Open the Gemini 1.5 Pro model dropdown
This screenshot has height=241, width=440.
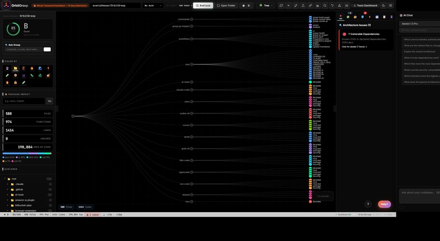tap(419, 24)
